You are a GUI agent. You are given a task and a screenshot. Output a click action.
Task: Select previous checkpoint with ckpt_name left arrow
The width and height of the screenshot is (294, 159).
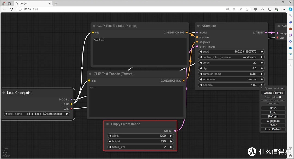click(x=6, y=114)
